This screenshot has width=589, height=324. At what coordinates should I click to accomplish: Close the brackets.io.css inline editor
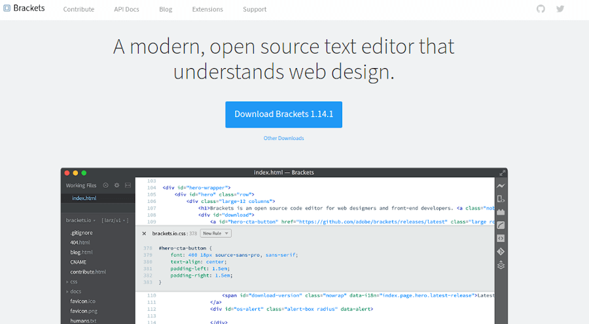144,234
